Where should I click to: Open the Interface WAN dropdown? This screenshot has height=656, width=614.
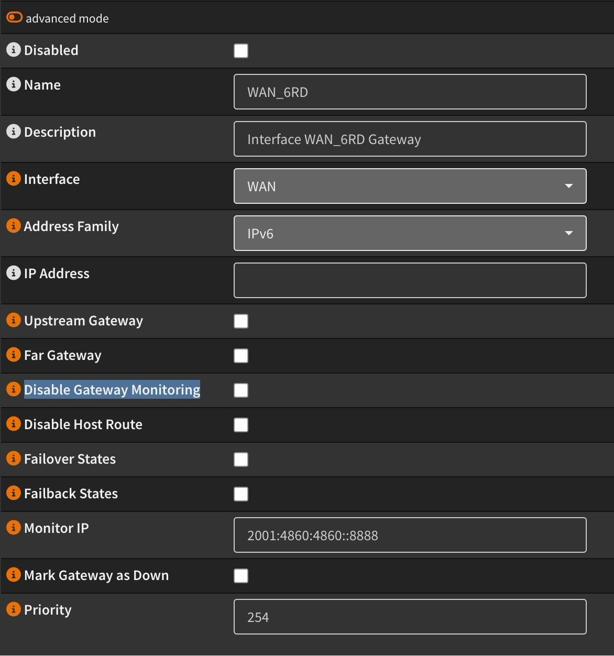pyautogui.click(x=410, y=186)
